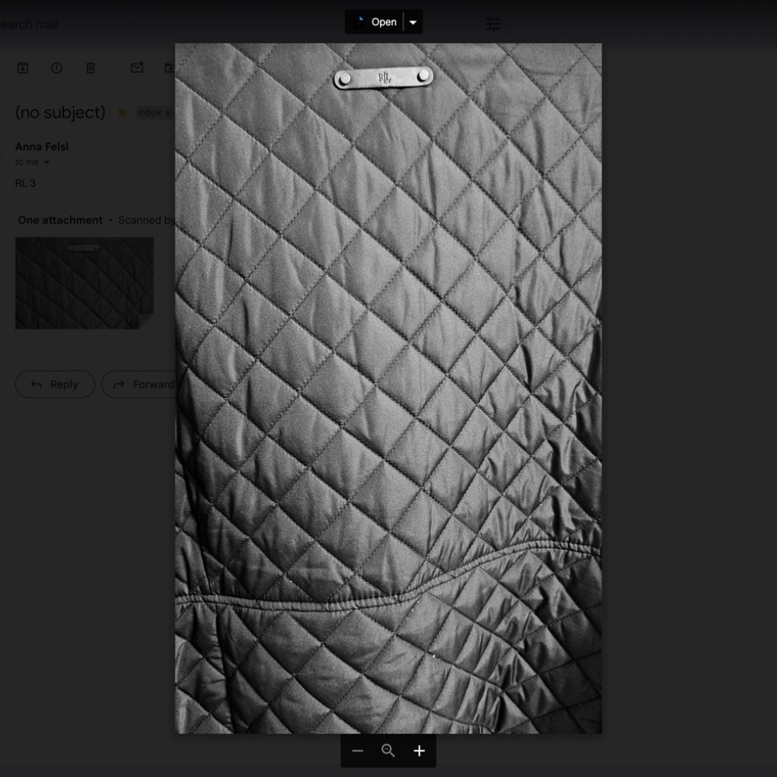Expand recipient details arrow next to "to me"
The width and height of the screenshot is (777, 777).
click(x=47, y=162)
